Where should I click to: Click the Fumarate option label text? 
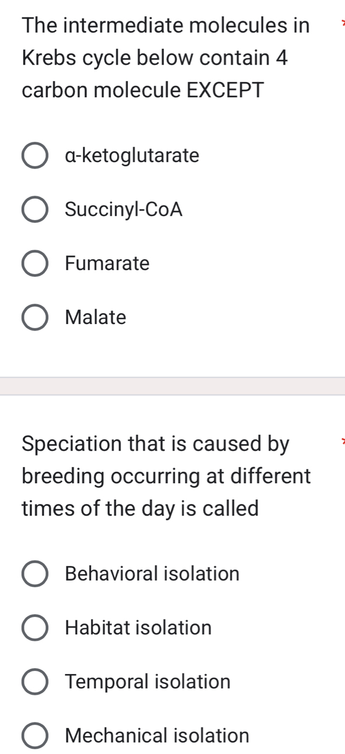pyautogui.click(x=106, y=264)
